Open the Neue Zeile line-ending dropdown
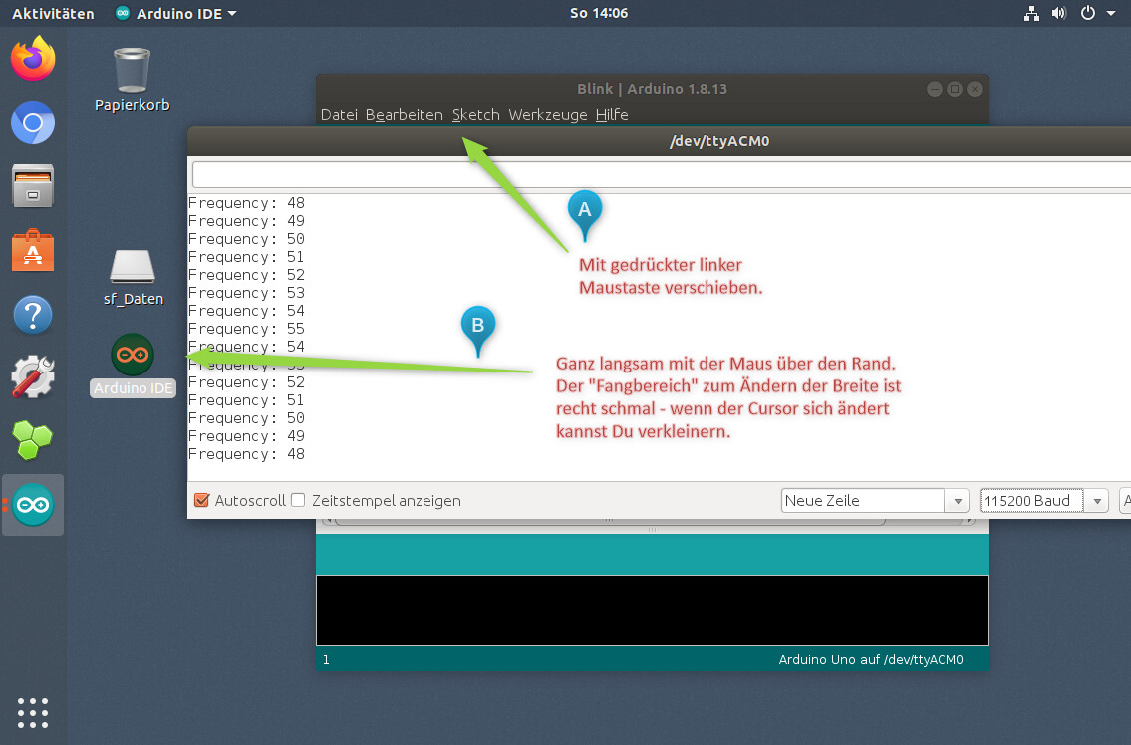The image size is (1131, 745). [956, 500]
